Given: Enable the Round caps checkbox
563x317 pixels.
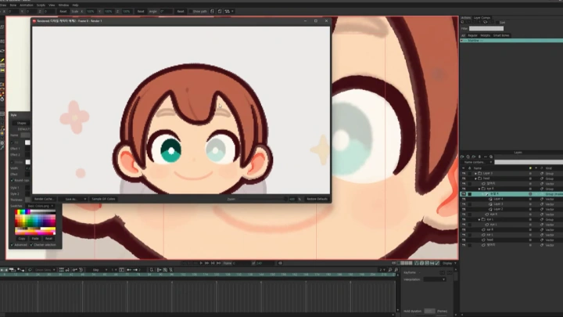Looking at the screenshot, I should [12, 180].
